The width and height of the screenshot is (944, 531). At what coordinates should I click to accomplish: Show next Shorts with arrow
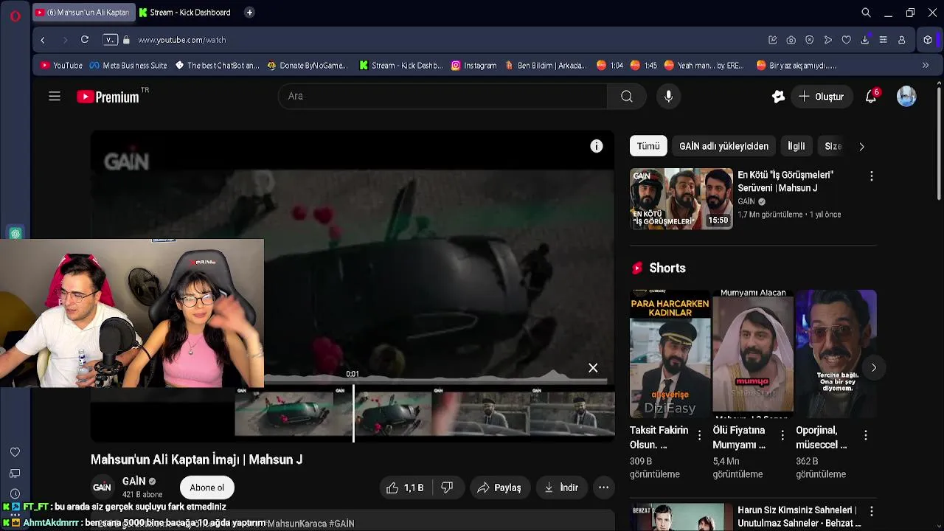873,367
